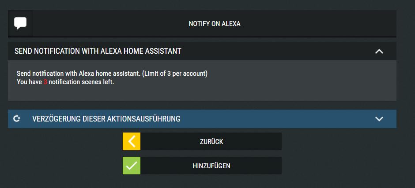415x188 pixels.
Task: Expand delay section using downward chevron
Action: coord(379,119)
